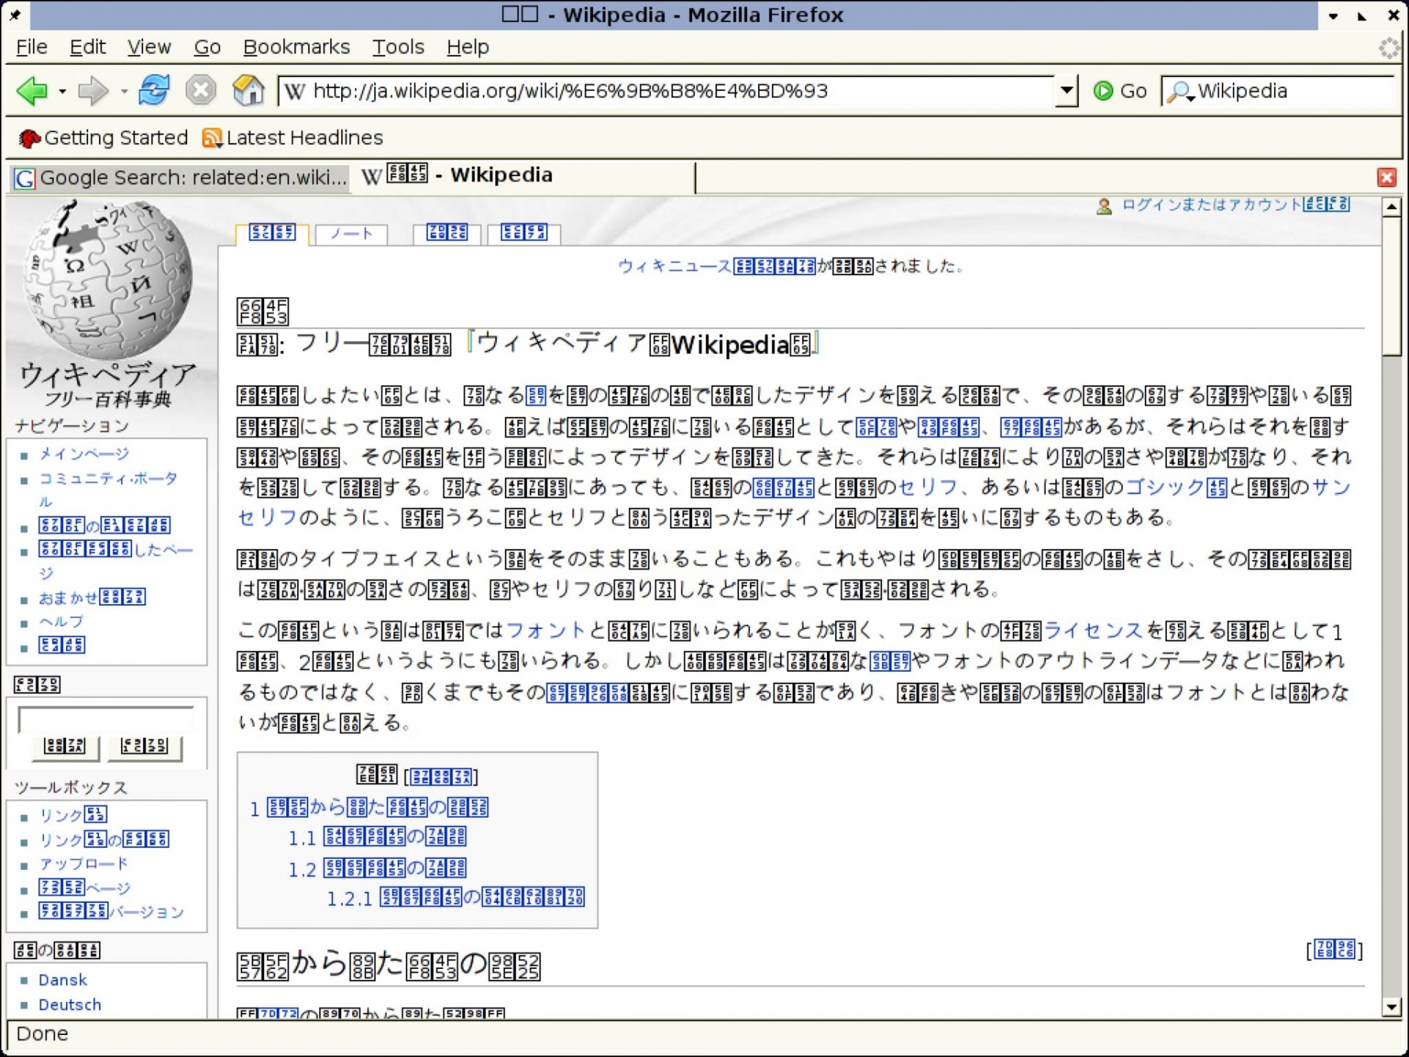Close the current tab with the red X
The height and width of the screenshot is (1057, 1409).
point(1386,178)
